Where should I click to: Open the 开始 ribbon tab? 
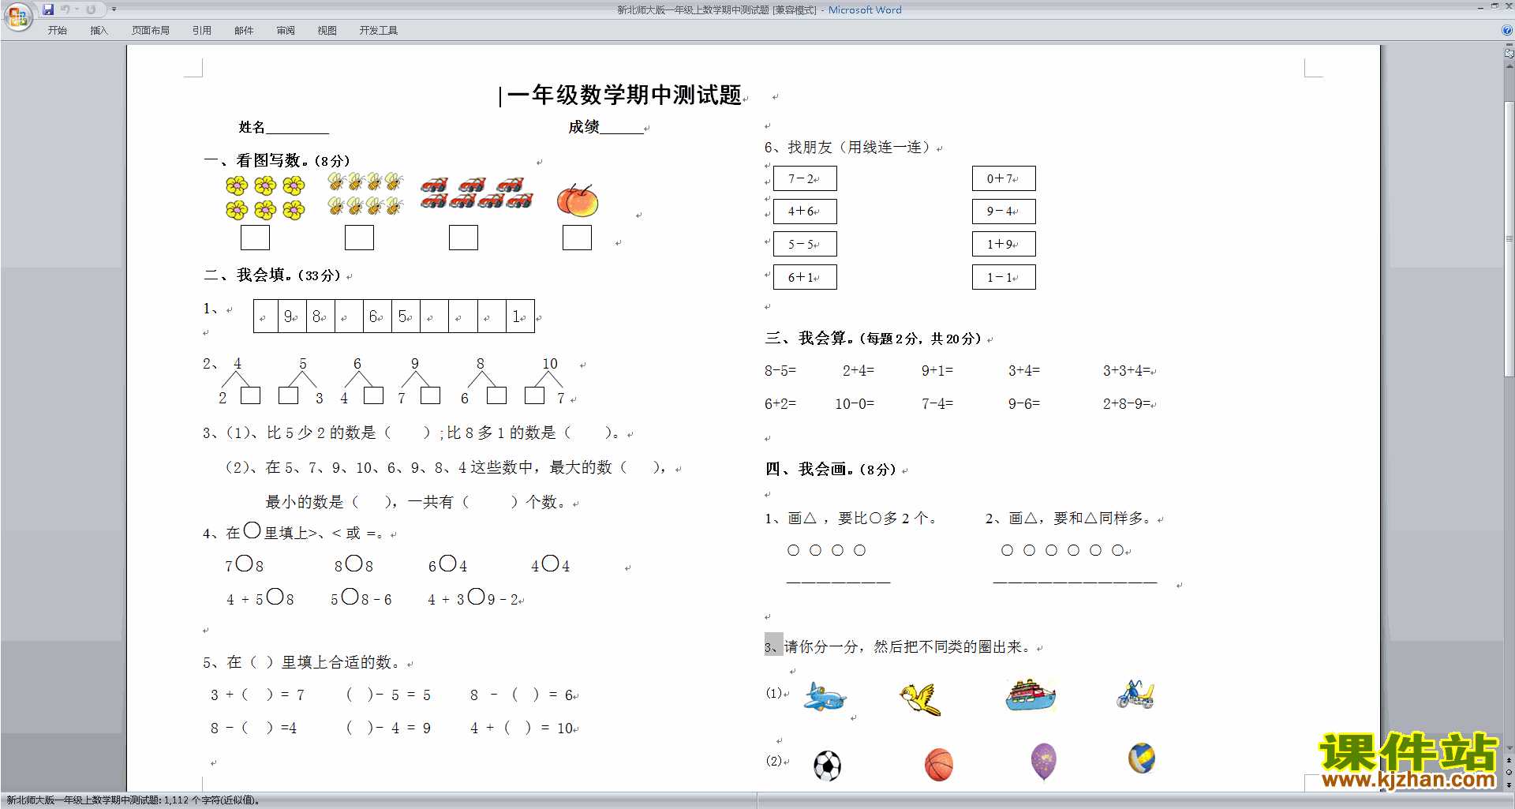point(58,30)
